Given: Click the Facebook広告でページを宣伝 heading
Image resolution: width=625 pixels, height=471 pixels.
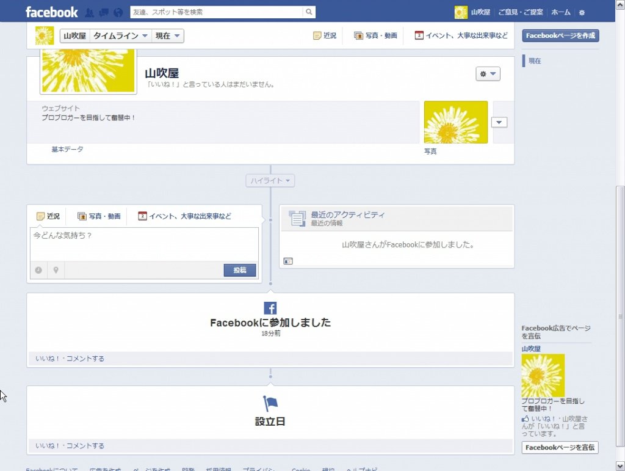Looking at the screenshot, I should click(x=556, y=332).
